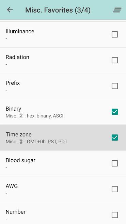
Task: Enable the Prefix checkbox
Action: click(115, 86)
